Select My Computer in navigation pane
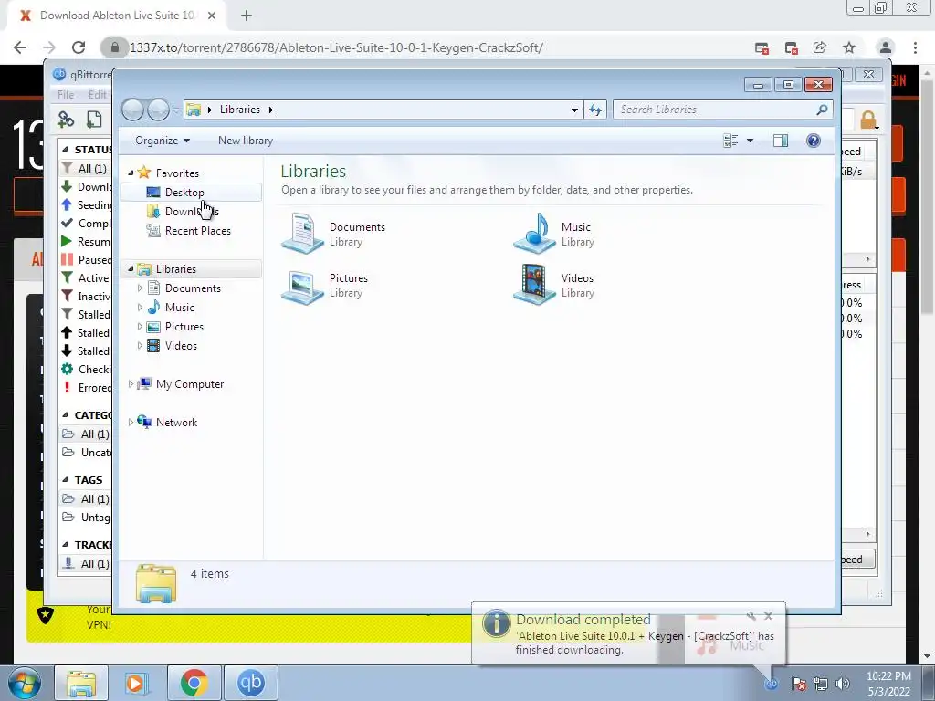The image size is (935, 701). [x=190, y=384]
